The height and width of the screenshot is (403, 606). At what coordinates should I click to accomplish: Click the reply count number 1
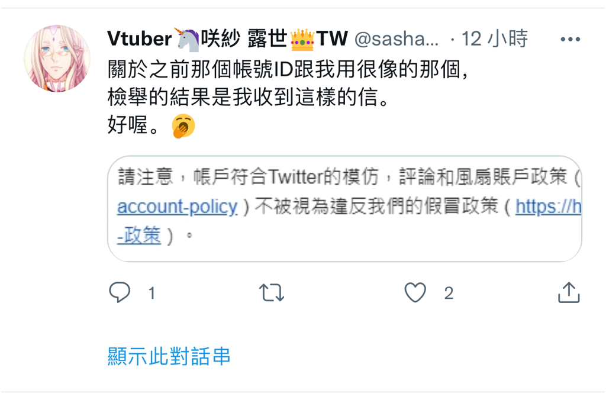point(152,294)
